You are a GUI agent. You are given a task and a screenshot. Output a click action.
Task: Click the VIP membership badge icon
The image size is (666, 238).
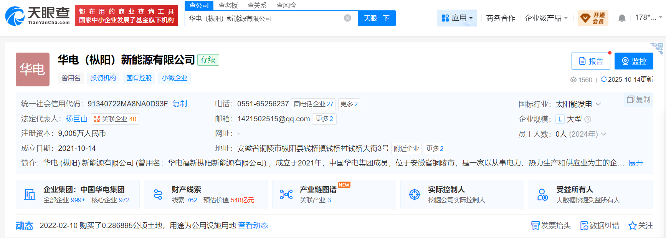click(x=593, y=18)
